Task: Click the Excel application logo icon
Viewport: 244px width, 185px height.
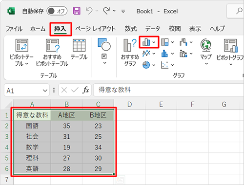Action: pos(11,11)
